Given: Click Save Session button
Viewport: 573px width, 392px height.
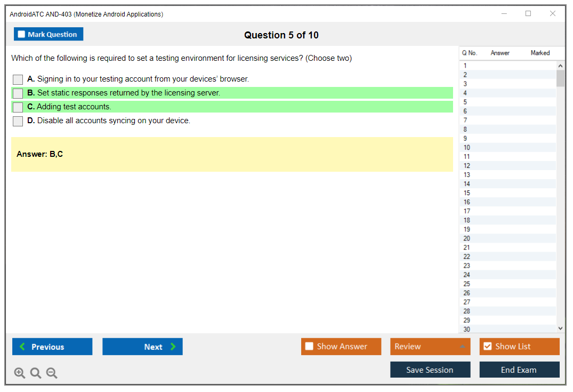Looking at the screenshot, I should pos(430,370).
